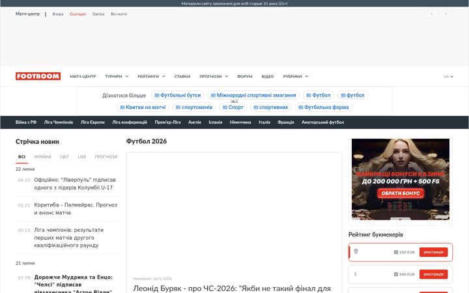
Task: Open ВІДЕО in main navigation
Action: 268,77
